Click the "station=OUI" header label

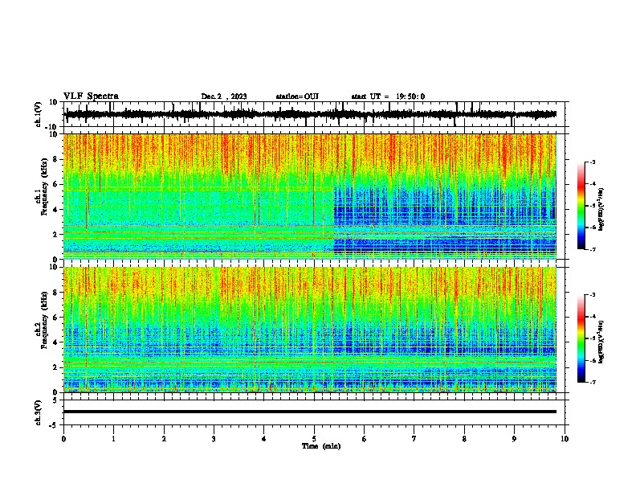297,96
